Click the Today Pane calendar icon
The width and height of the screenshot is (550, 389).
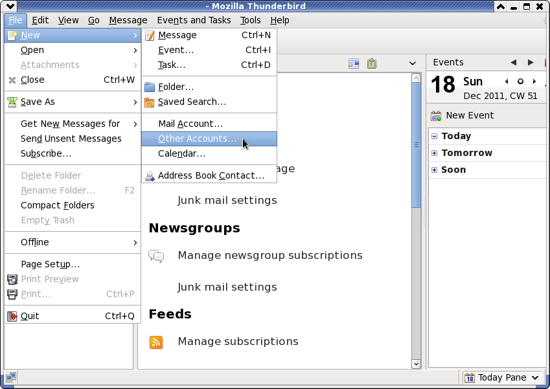point(469,377)
